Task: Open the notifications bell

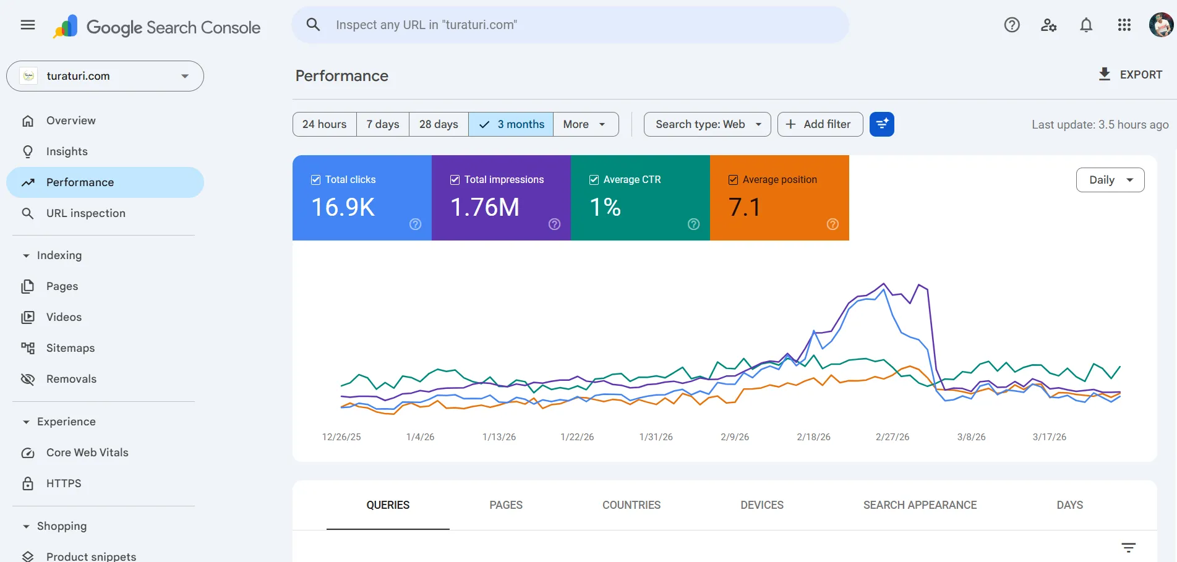Action: (1086, 25)
